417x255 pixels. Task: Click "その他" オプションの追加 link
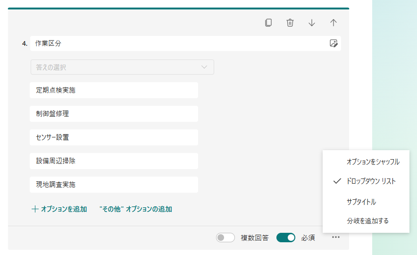[136, 209]
